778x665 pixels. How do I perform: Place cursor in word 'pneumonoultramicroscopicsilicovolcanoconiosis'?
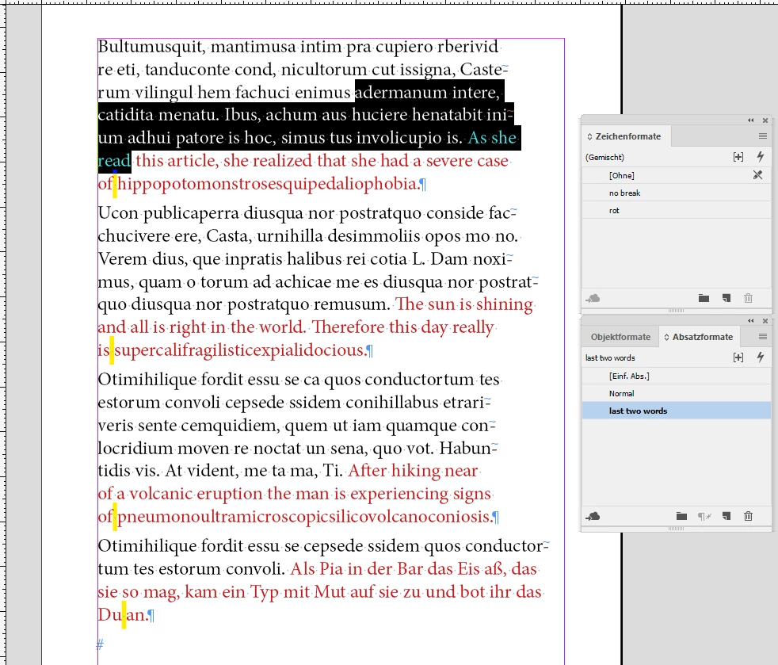pyautogui.click(x=305, y=517)
